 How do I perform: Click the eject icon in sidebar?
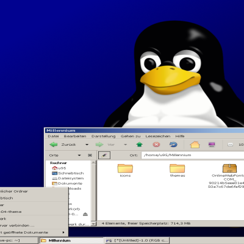85,214
